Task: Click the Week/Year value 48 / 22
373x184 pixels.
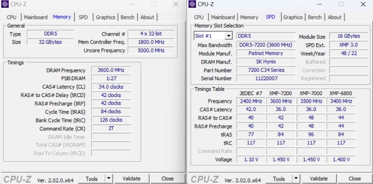Action: pos(349,53)
